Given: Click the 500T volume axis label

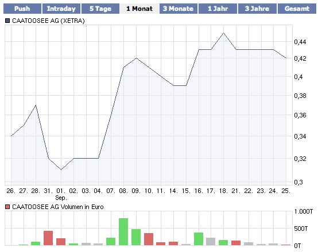Looking at the screenshot, I should [x=301, y=229].
